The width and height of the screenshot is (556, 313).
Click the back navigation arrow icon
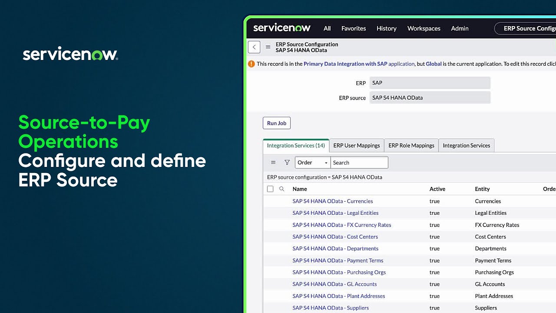tap(254, 47)
